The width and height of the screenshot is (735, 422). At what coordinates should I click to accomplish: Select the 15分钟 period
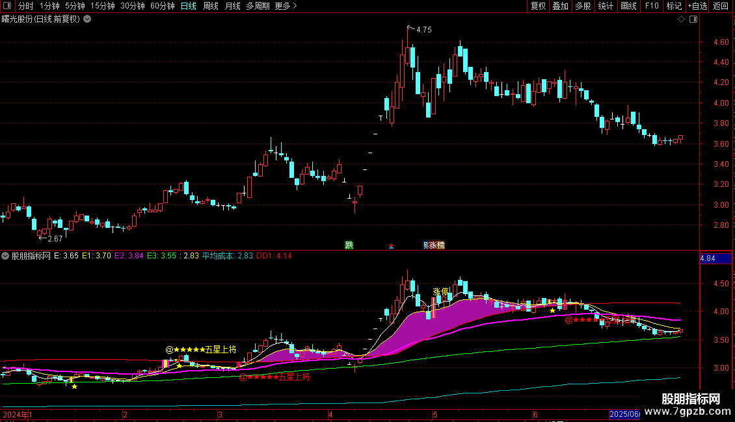point(103,6)
